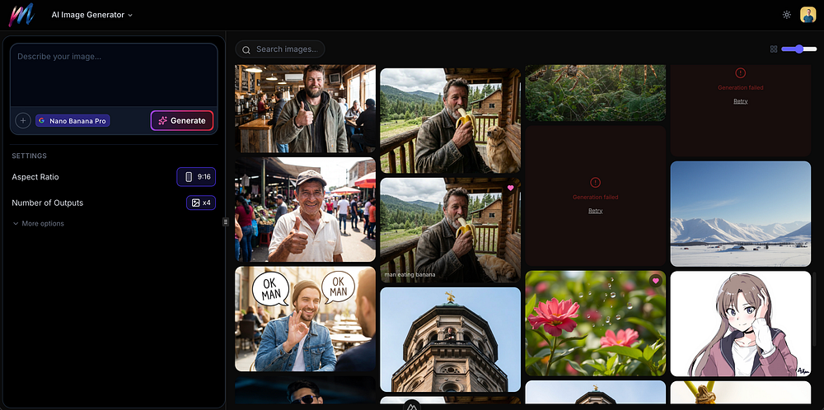
Task: Click the sparkle icon inside Generate button
Action: click(x=163, y=121)
